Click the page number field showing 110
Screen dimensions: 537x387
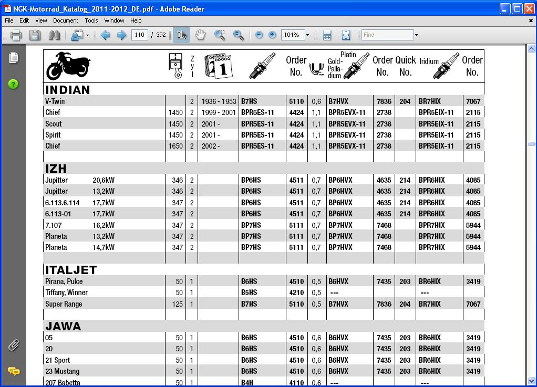pos(140,35)
